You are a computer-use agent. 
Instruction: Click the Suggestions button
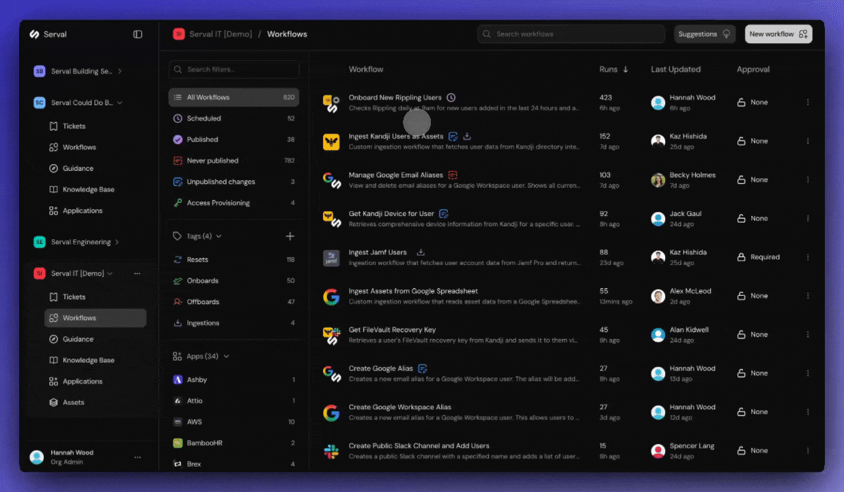[x=703, y=33]
